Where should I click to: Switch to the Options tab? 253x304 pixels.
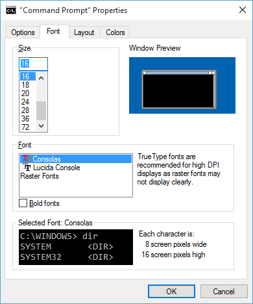[23, 32]
